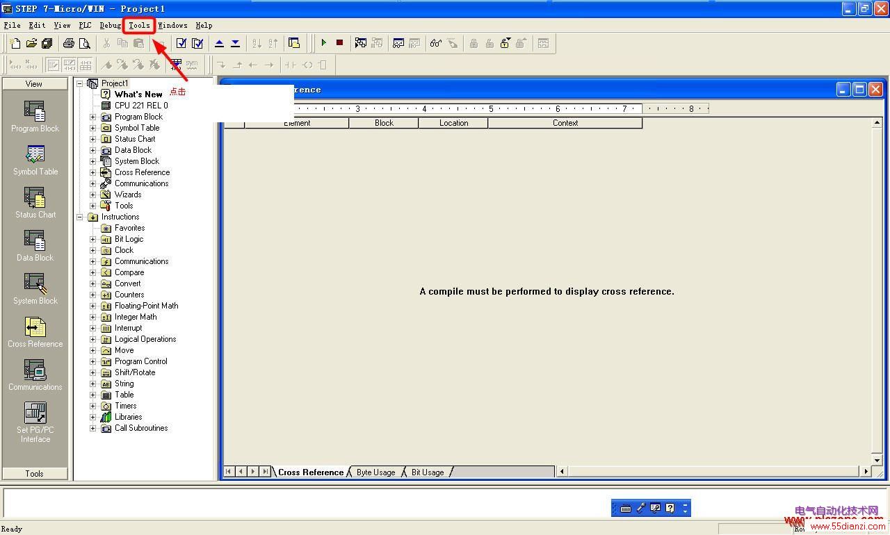Viewport: 890px width, 535px height.
Task: Click the Block column header
Action: [384, 123]
